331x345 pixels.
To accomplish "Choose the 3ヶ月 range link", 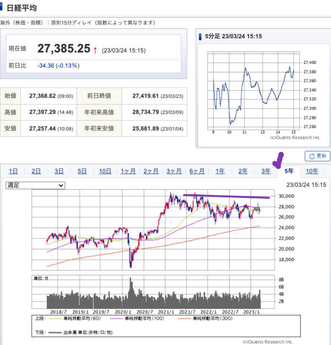I will pyautogui.click(x=174, y=171).
